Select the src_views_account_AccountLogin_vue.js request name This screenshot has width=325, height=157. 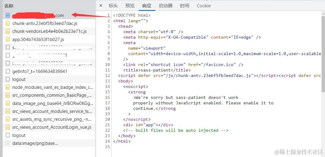point(52,127)
